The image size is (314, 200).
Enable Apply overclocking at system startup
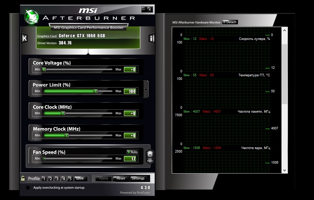(28, 188)
